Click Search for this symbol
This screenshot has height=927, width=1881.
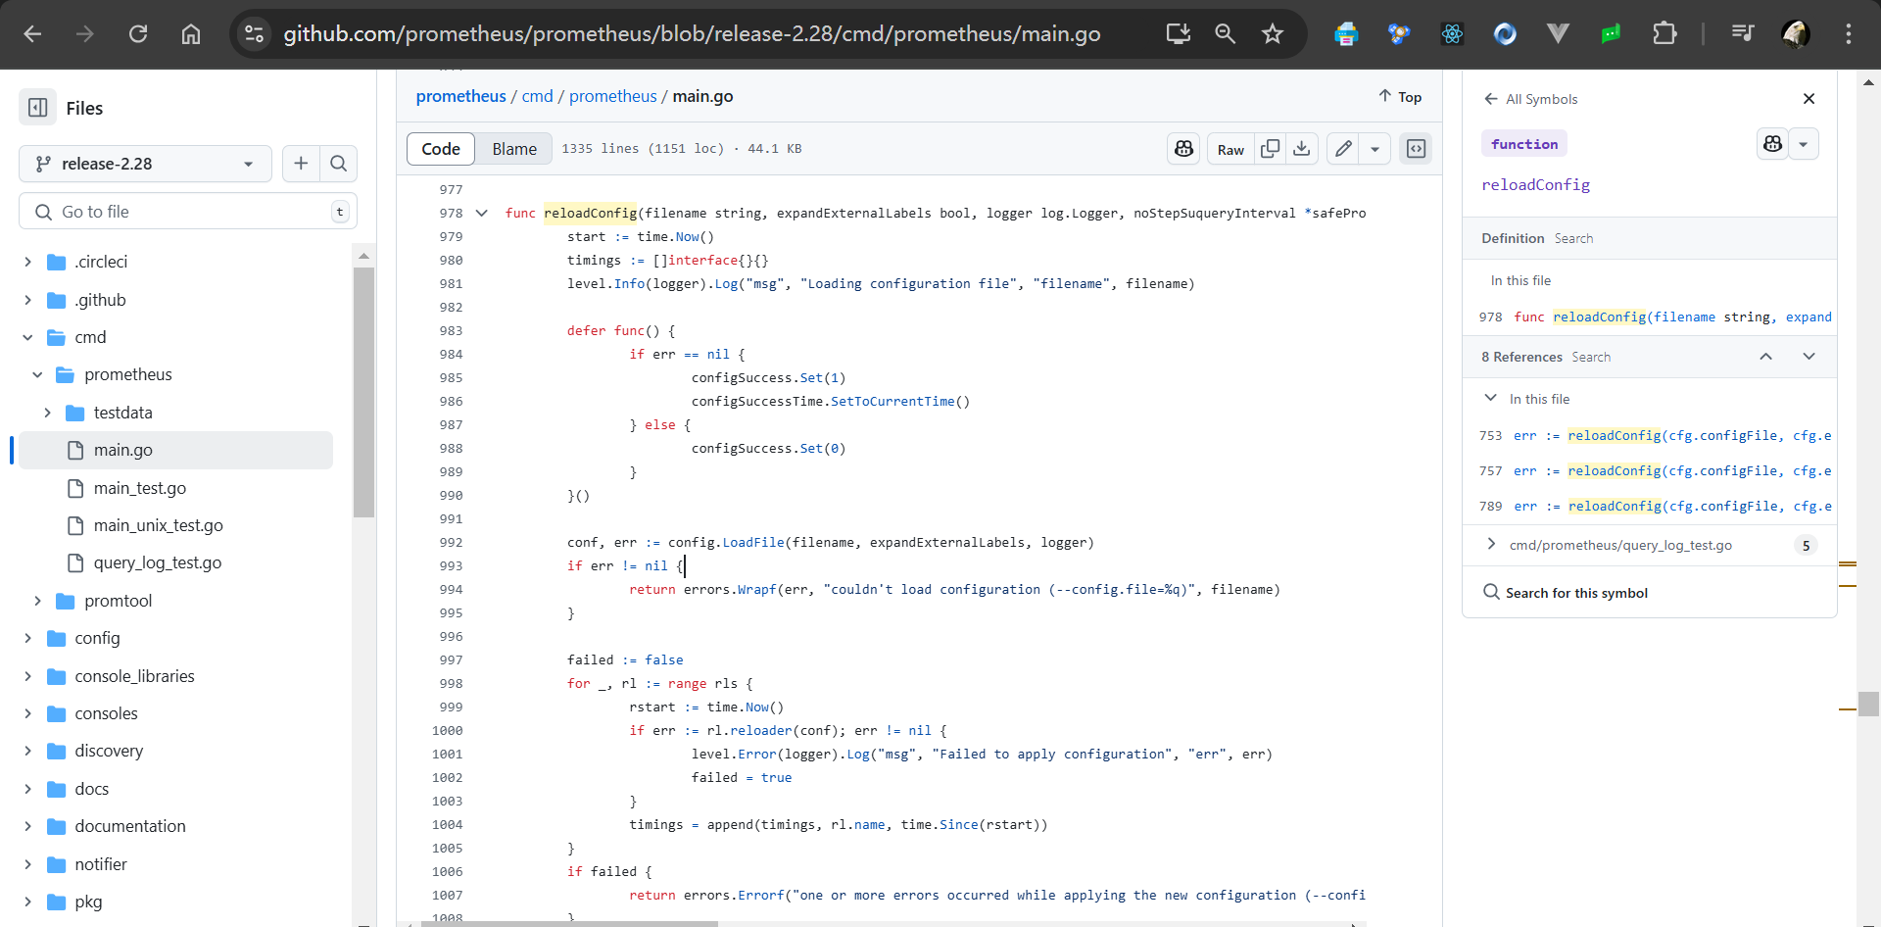pyautogui.click(x=1566, y=593)
